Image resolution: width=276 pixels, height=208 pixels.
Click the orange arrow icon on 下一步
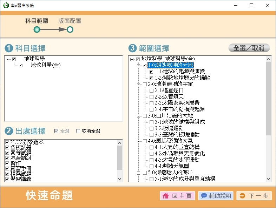[x=242, y=196]
